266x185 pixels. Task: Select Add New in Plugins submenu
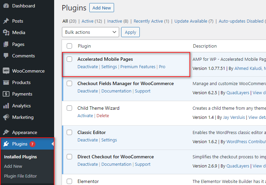pos(13,166)
